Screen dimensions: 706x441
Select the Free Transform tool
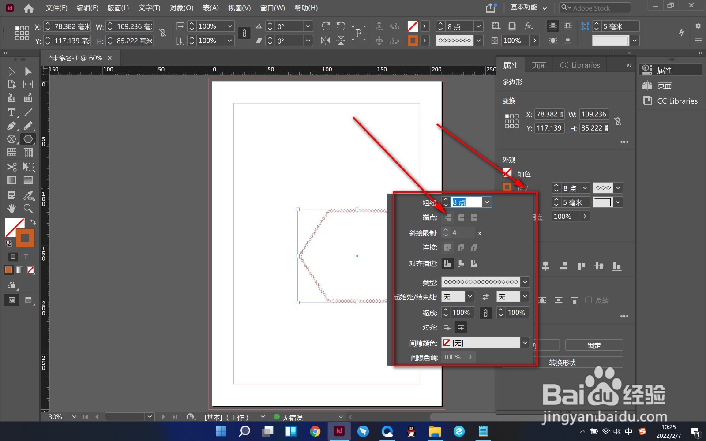[28, 167]
